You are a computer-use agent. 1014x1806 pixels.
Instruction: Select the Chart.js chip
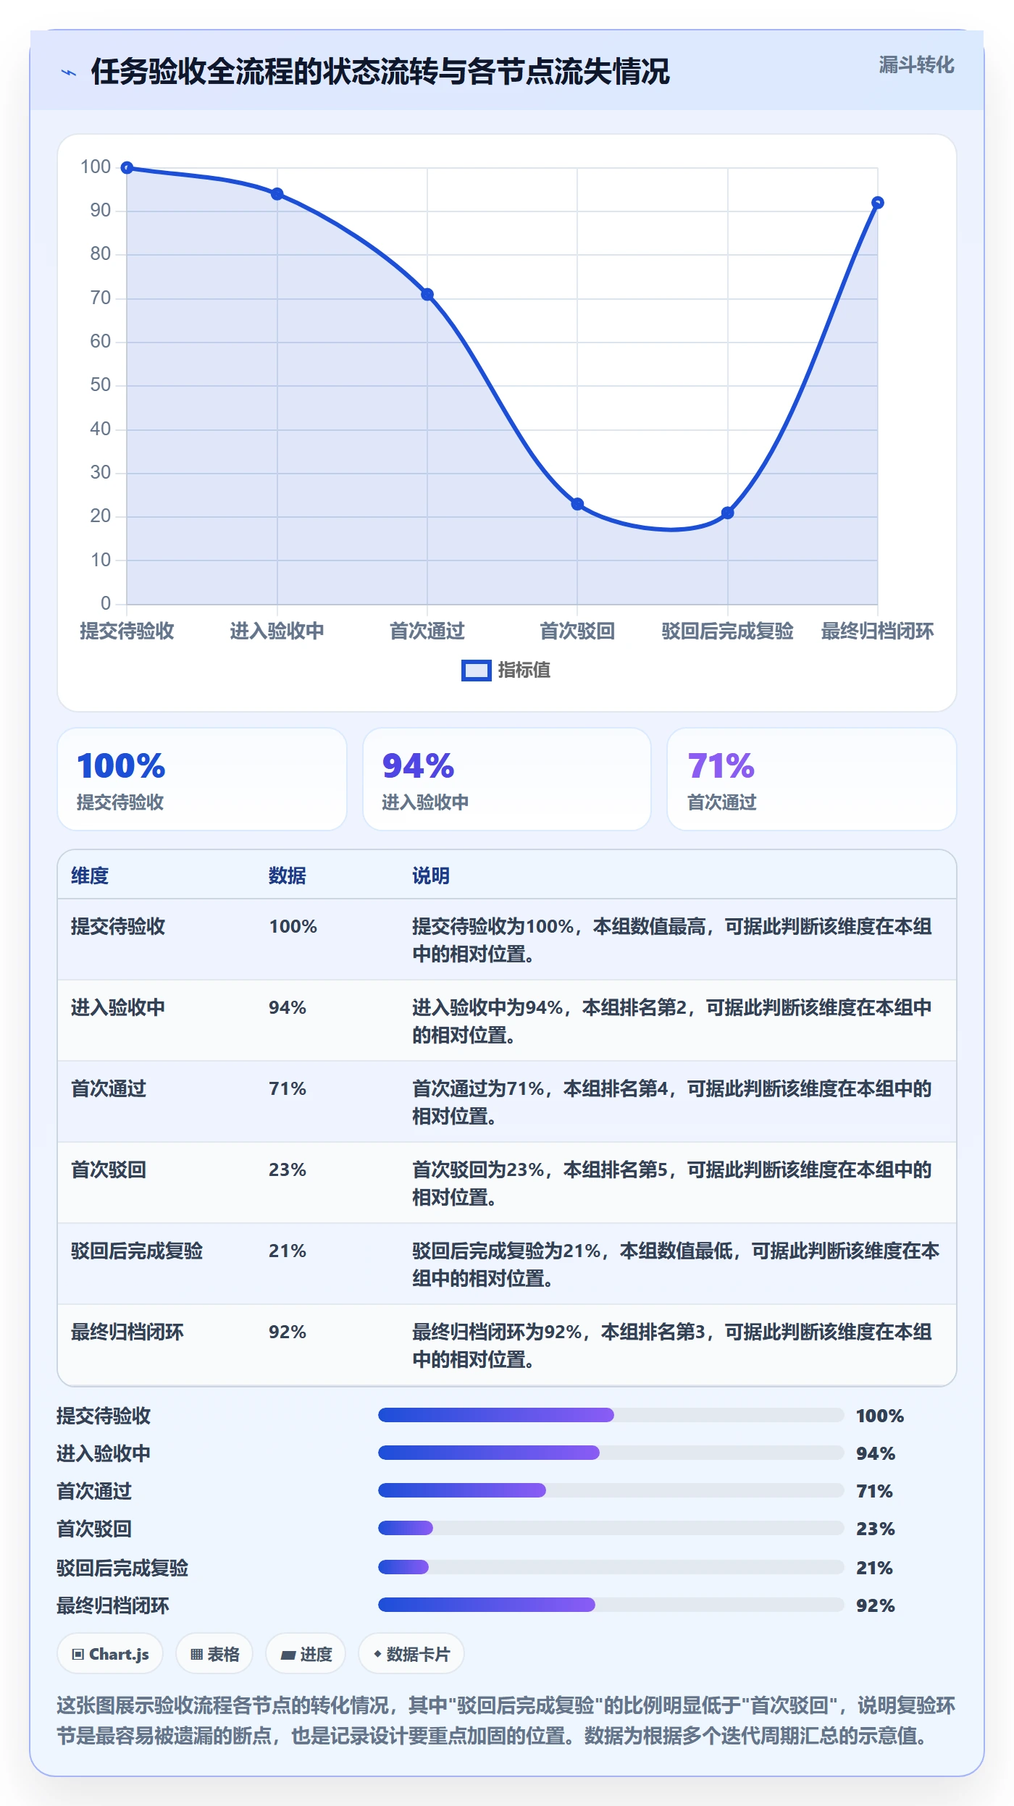click(110, 1654)
